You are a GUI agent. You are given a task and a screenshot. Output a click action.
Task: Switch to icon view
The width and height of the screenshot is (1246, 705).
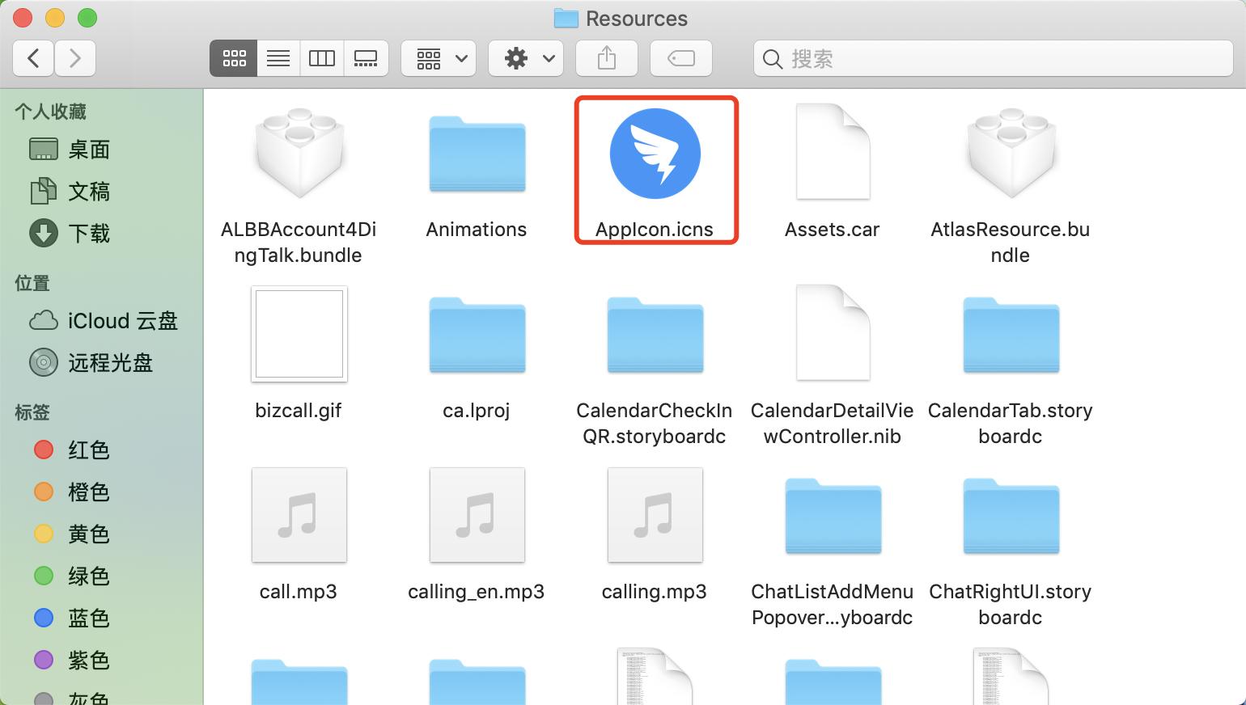coord(234,58)
